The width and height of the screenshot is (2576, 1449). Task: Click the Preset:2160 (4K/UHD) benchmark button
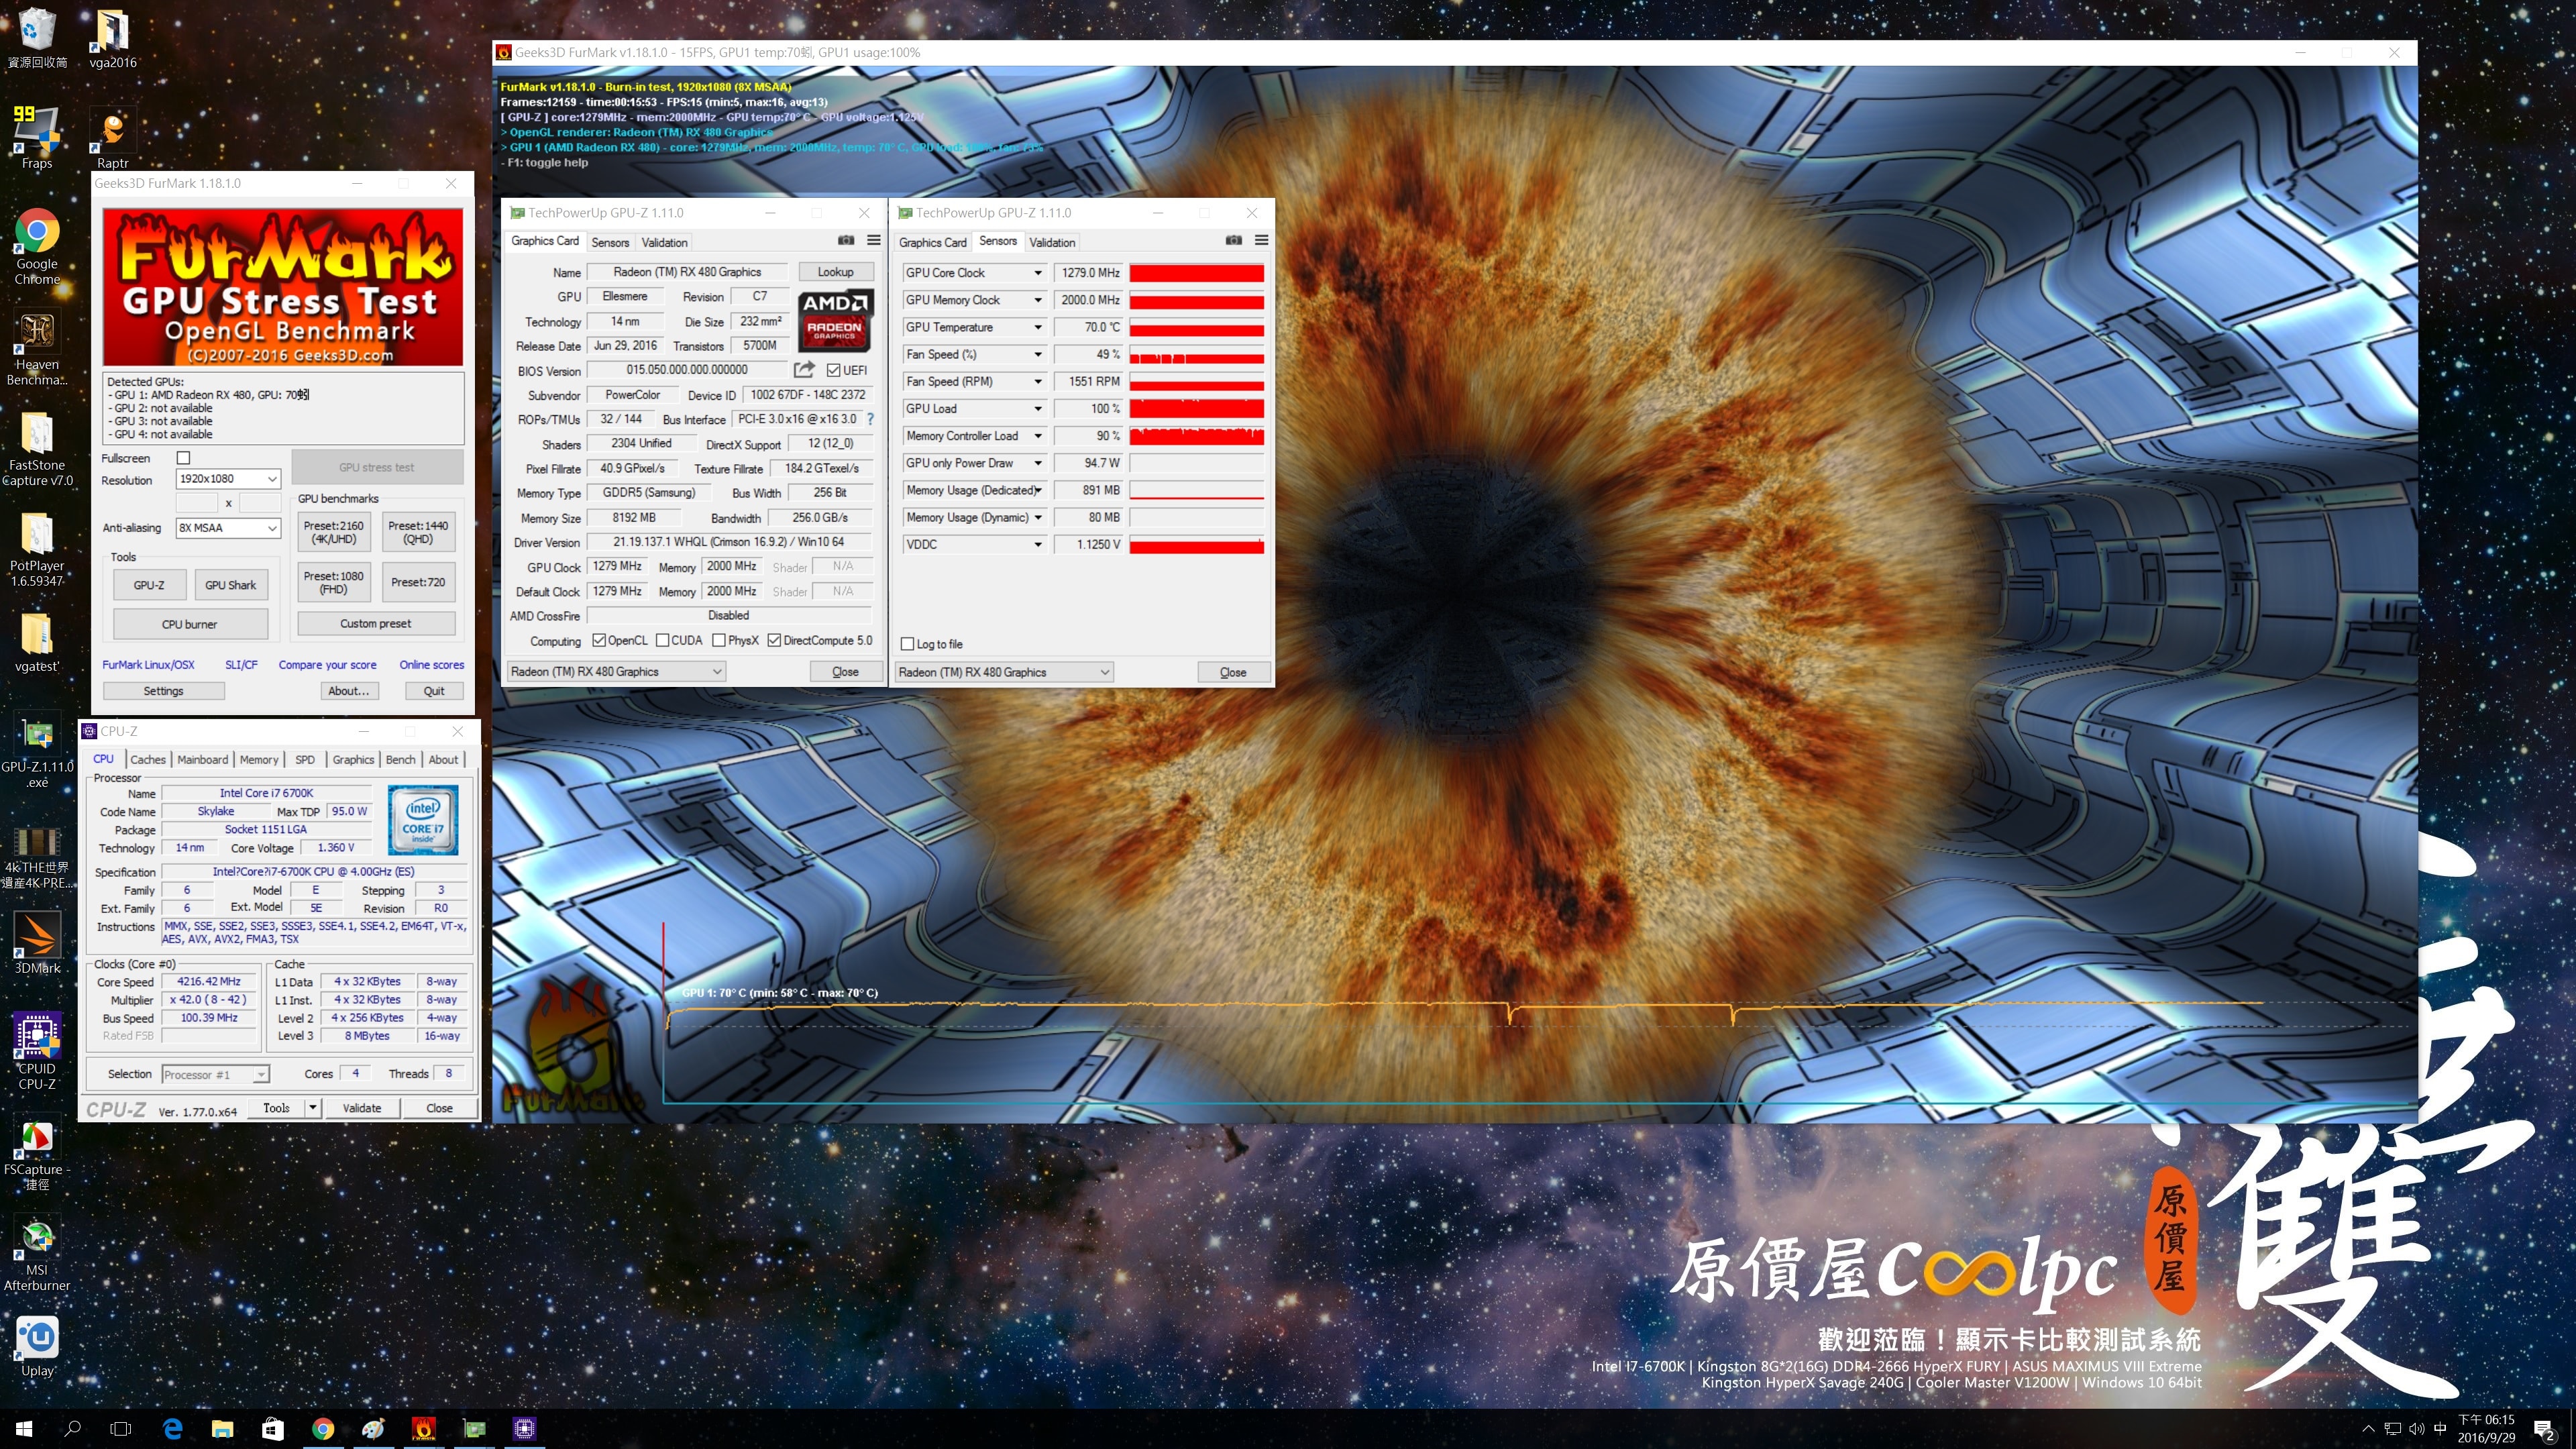[334, 532]
